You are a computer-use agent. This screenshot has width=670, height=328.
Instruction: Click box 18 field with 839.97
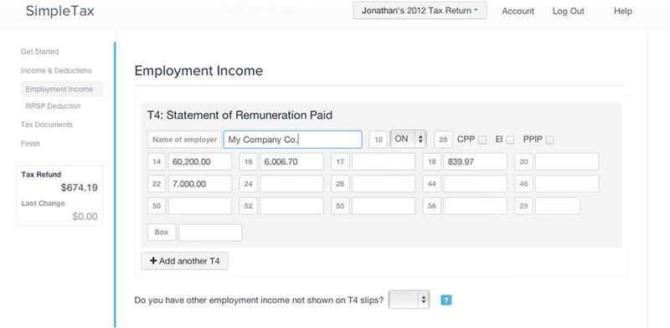(475, 161)
